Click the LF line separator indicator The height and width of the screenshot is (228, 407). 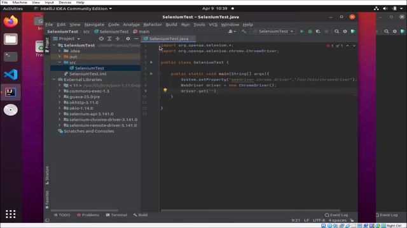(307, 220)
